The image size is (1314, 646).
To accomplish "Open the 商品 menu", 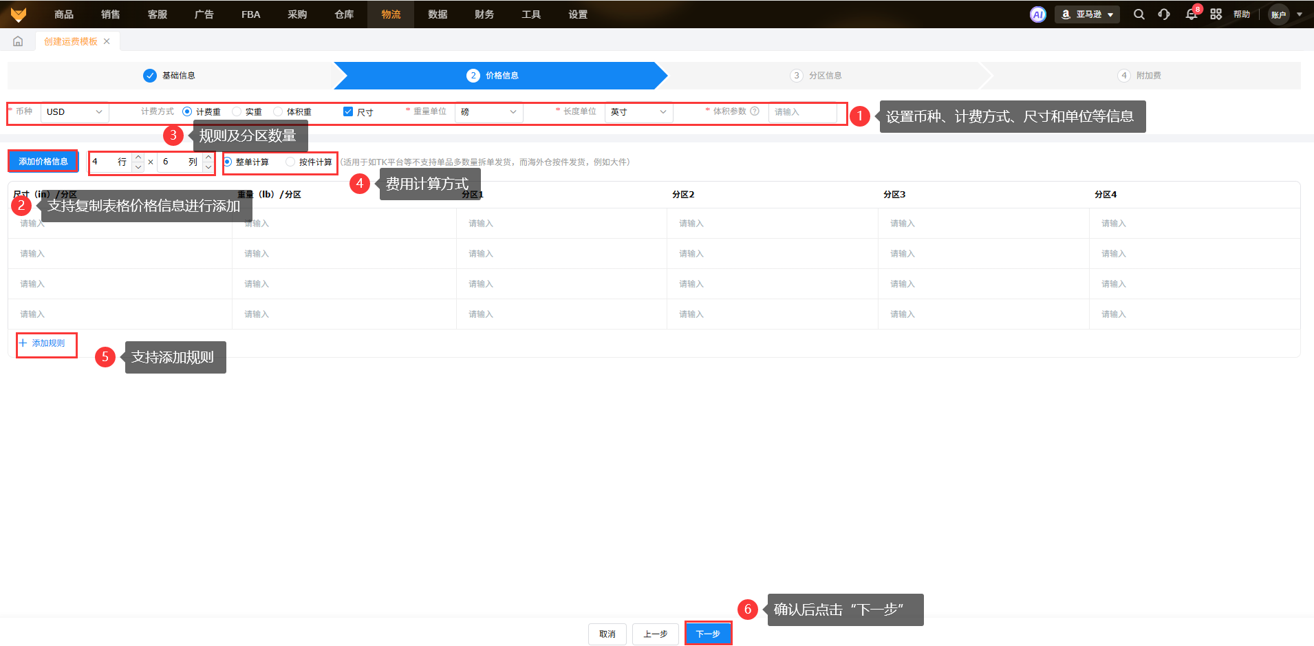I will tap(64, 14).
